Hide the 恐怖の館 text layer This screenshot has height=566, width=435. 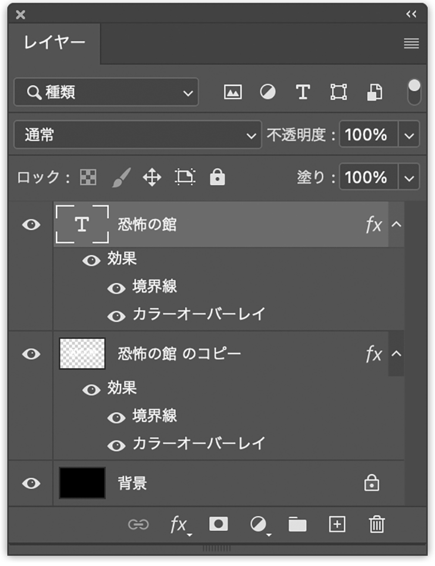[x=31, y=225]
